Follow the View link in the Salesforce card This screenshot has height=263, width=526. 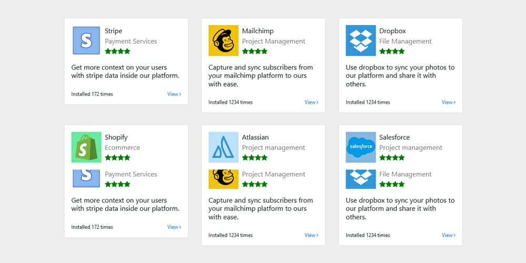(449, 235)
